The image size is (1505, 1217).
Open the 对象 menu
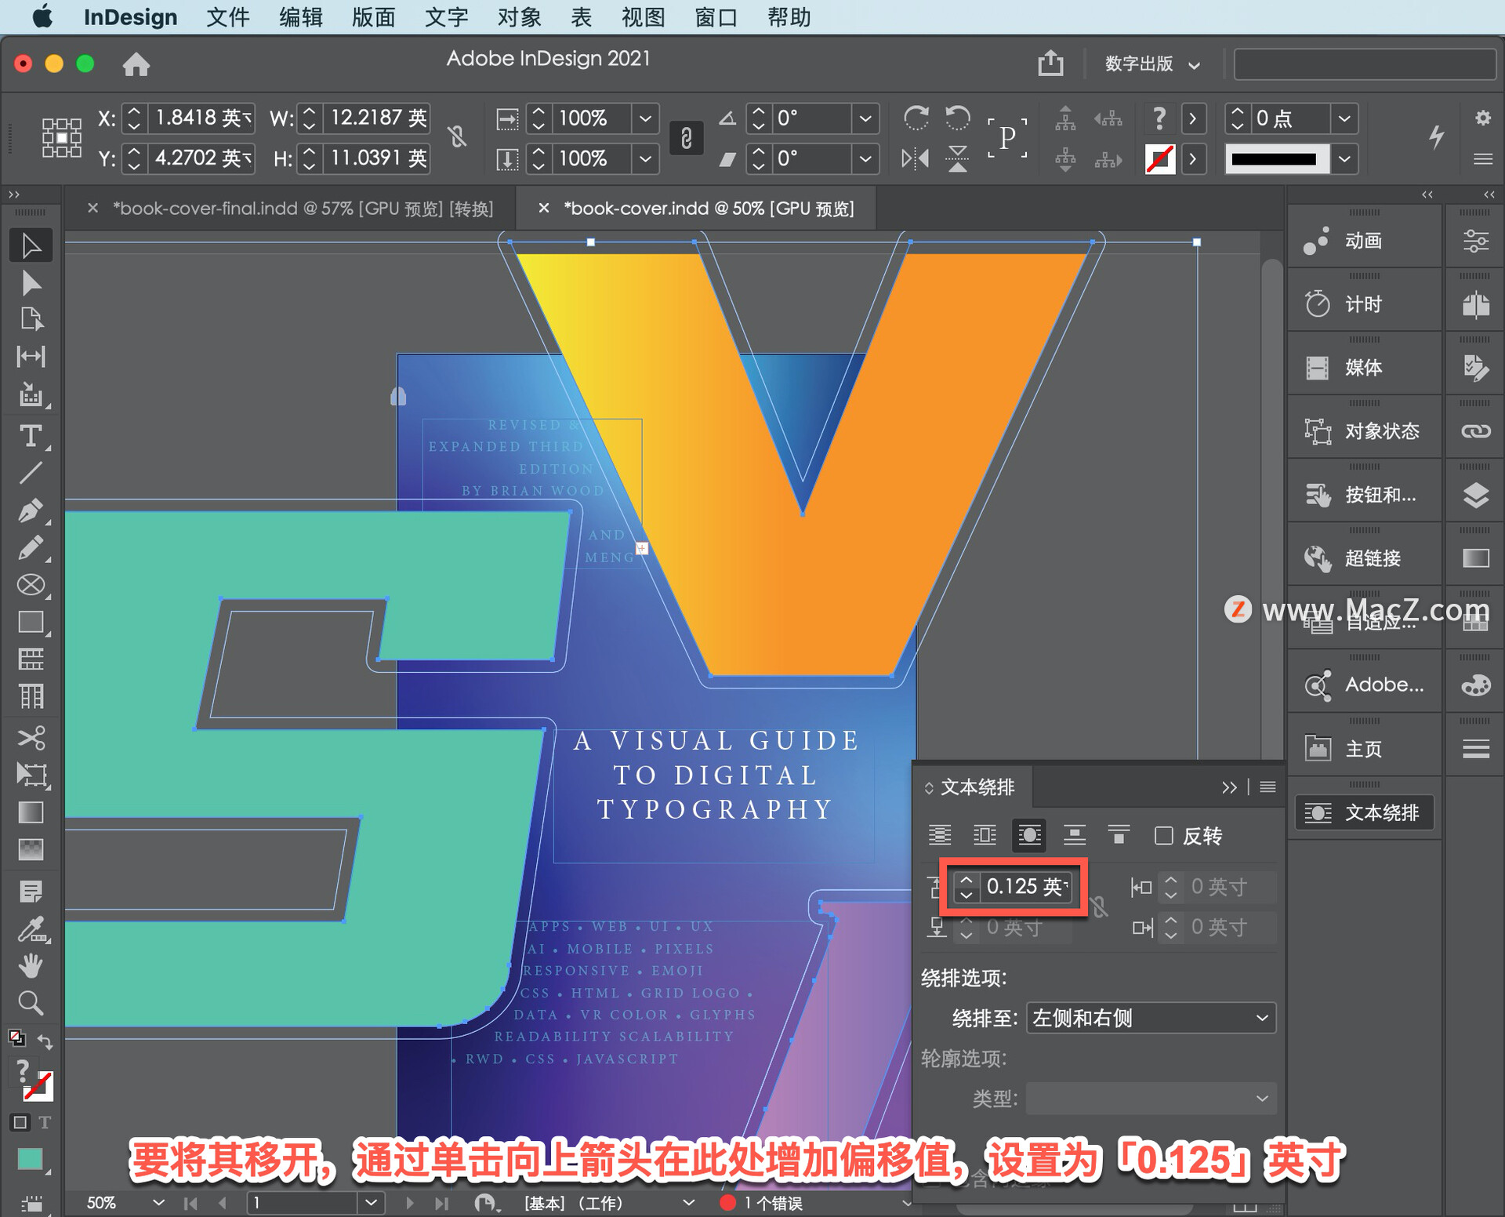point(519,16)
